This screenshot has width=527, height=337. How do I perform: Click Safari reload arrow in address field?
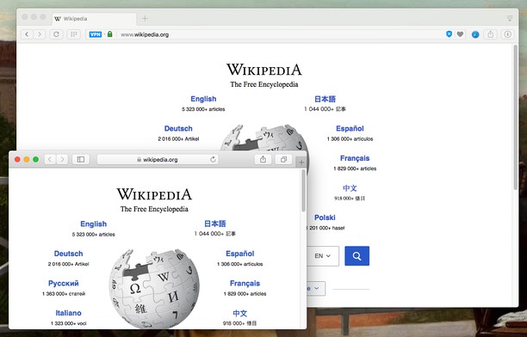click(213, 159)
